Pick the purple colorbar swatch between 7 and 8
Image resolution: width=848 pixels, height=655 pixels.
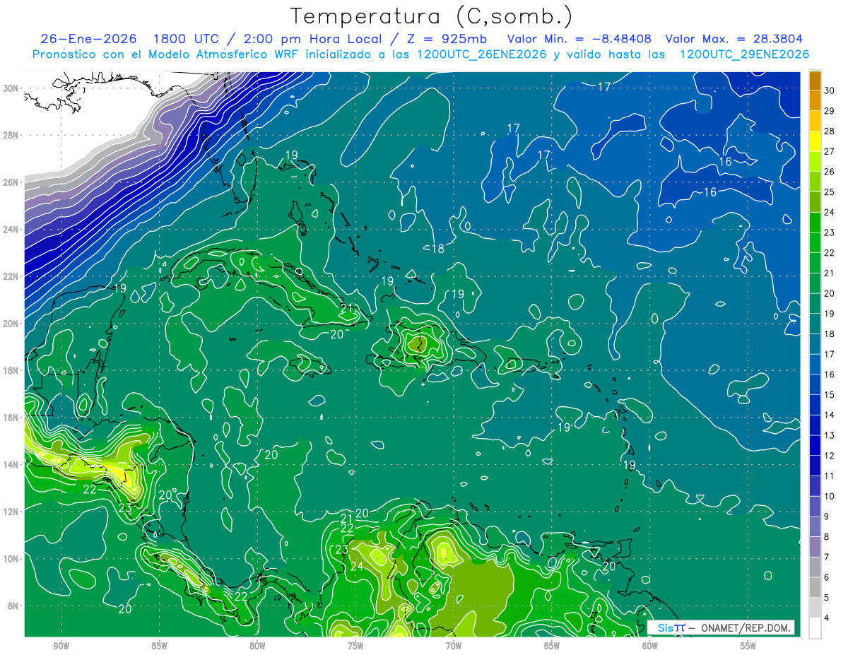(815, 547)
